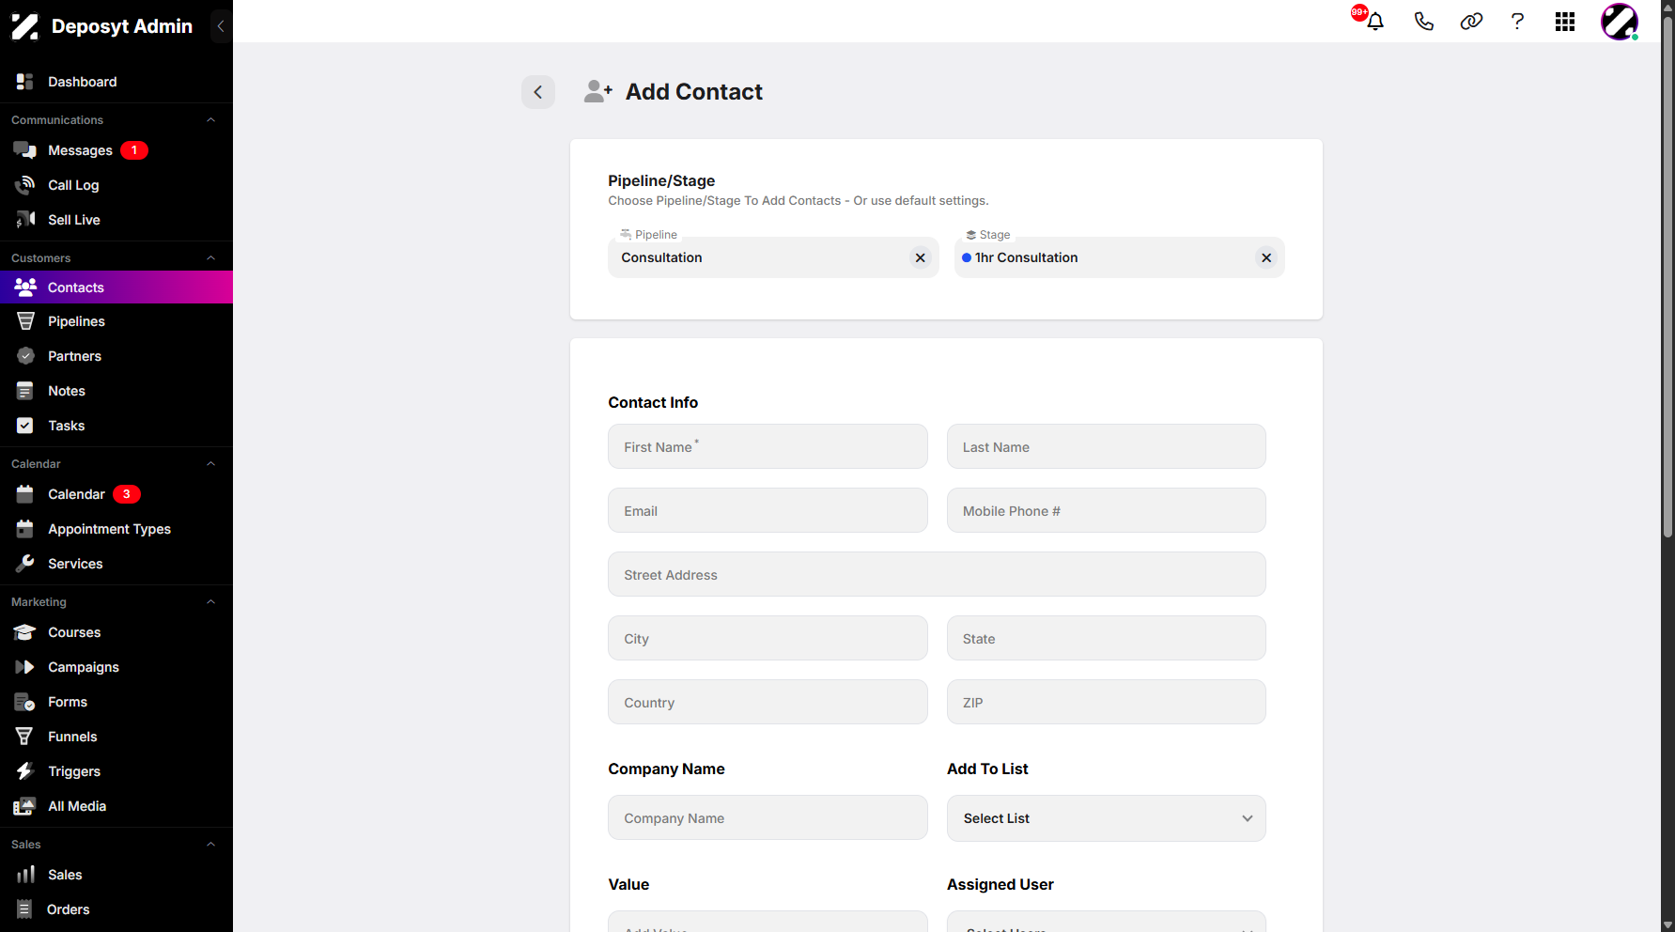Open Notes in sidebar
This screenshot has width=1675, height=932.
click(x=116, y=391)
